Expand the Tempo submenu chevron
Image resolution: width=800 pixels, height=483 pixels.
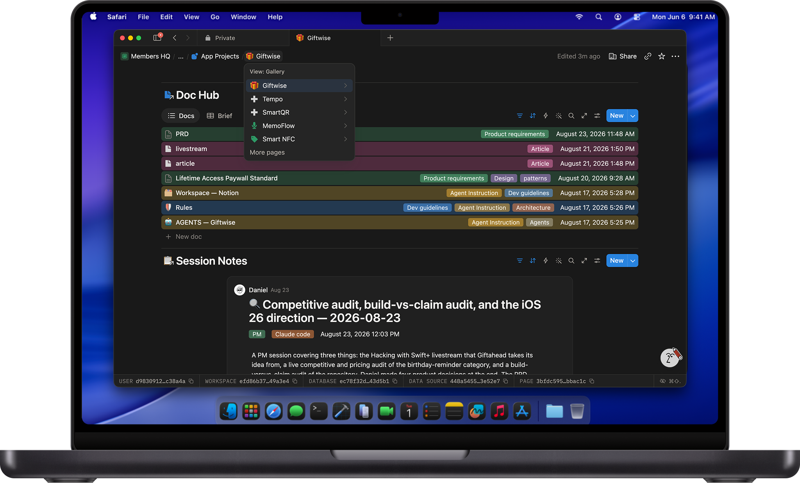pos(345,99)
